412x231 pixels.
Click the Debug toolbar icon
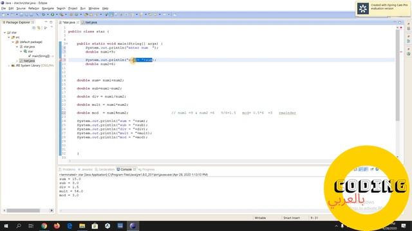pos(43,14)
